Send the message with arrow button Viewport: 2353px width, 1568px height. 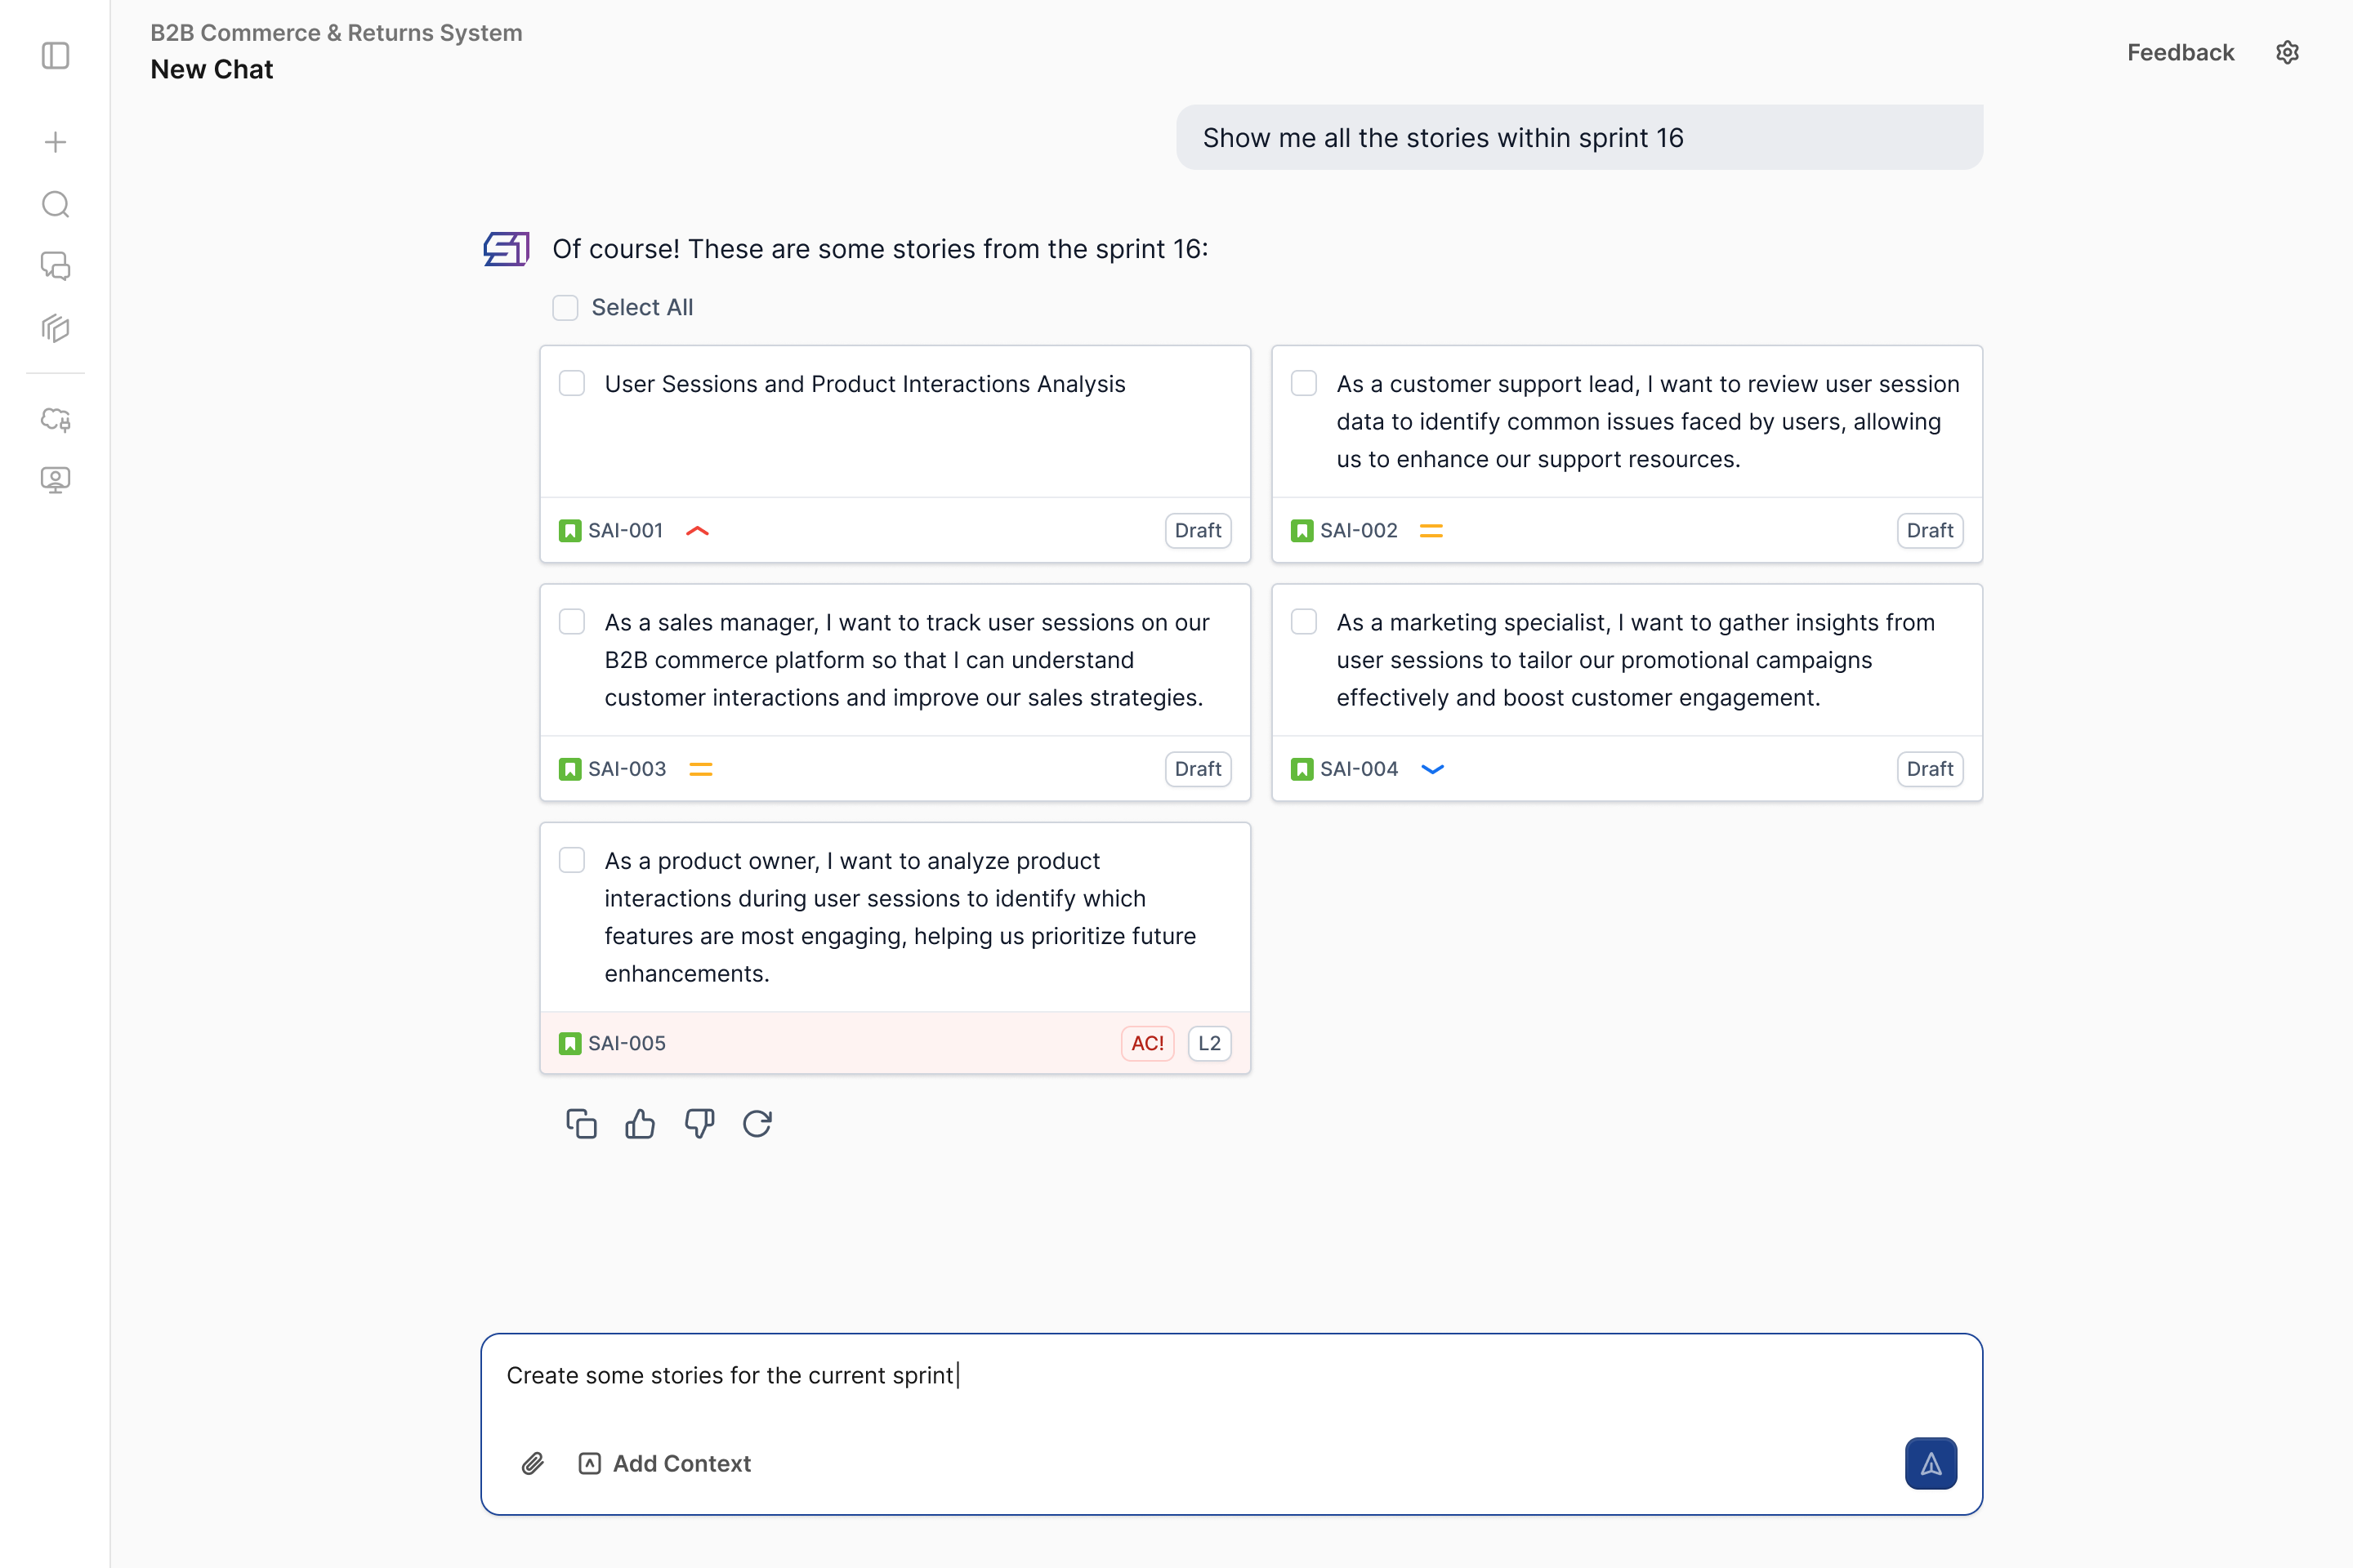1931,1464
